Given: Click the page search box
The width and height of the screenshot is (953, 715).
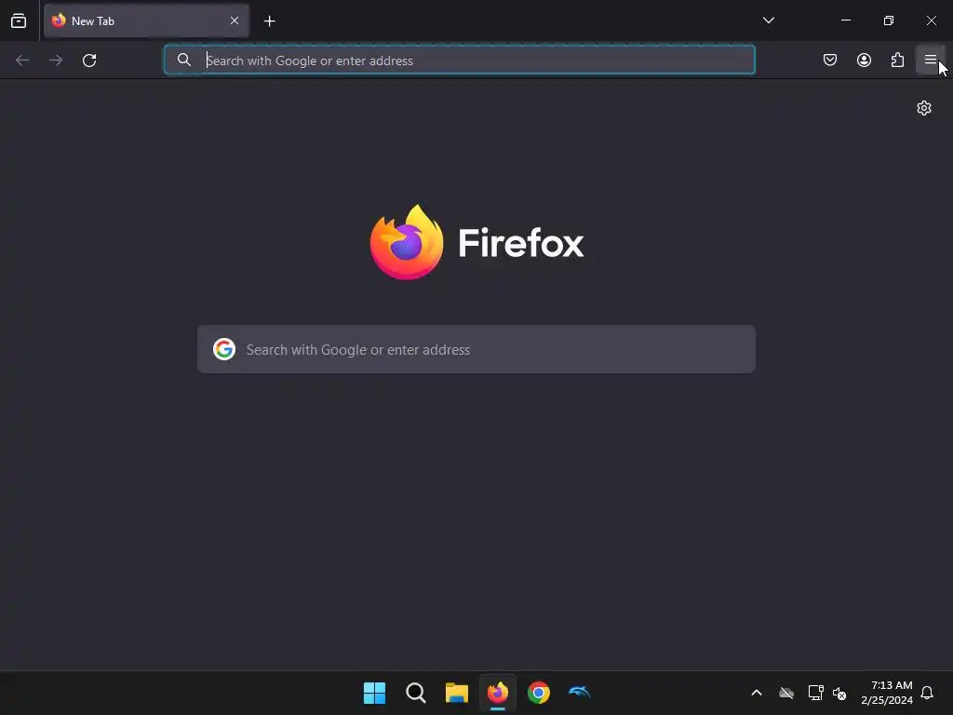Looking at the screenshot, I should coord(476,350).
